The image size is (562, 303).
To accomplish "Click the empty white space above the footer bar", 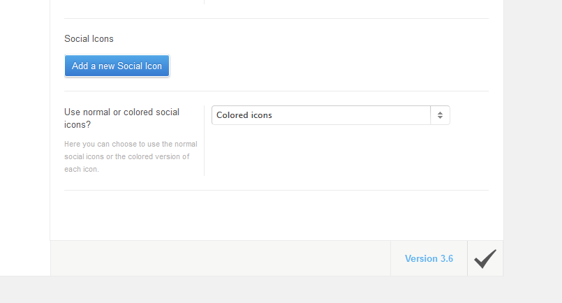I will click(276, 215).
